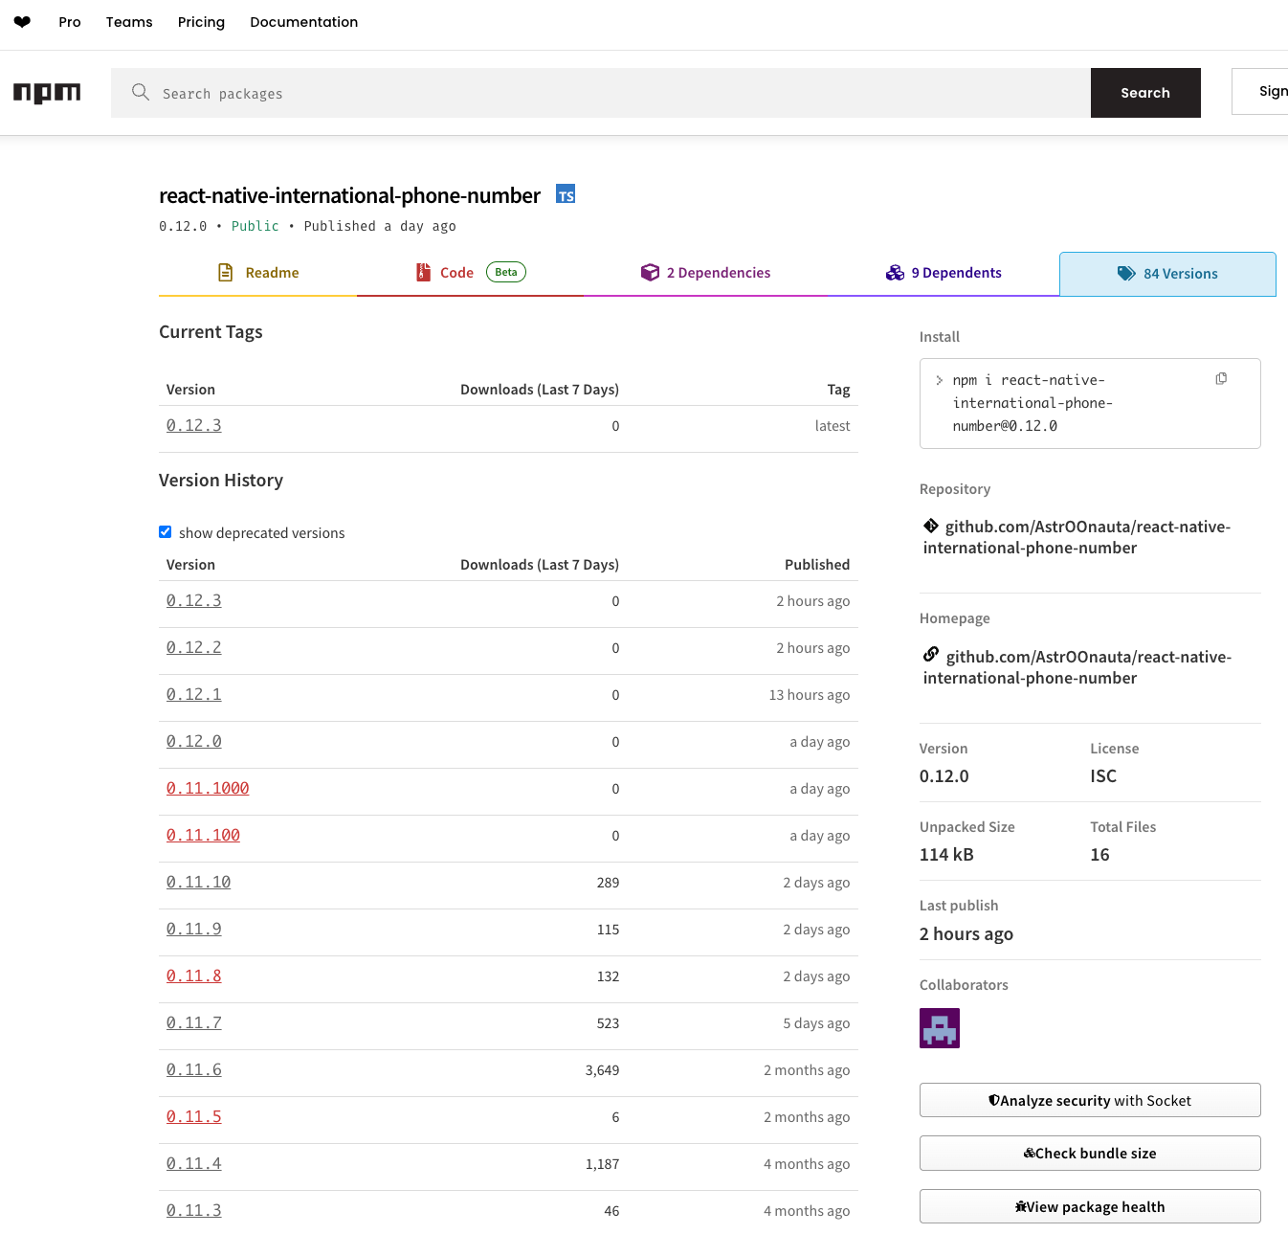The width and height of the screenshot is (1288, 1234).
Task: Click the magnifier icon in search box
Action: pyautogui.click(x=141, y=92)
